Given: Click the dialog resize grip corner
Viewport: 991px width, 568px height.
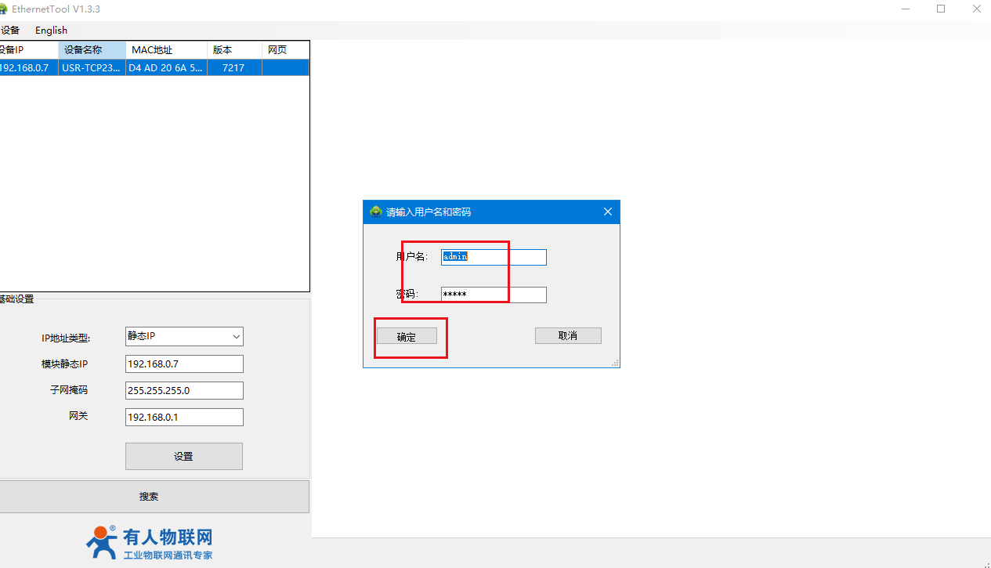Looking at the screenshot, I should coord(615,363).
